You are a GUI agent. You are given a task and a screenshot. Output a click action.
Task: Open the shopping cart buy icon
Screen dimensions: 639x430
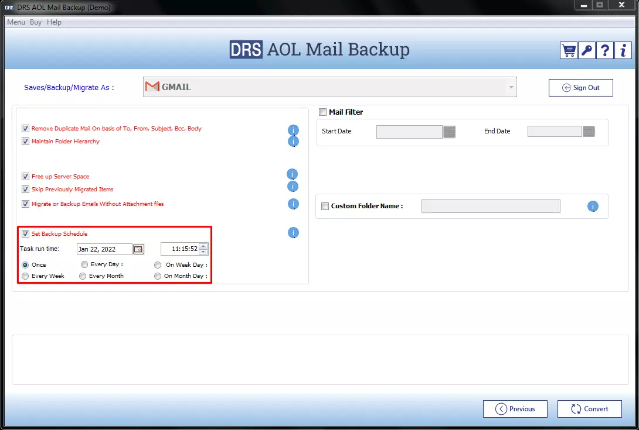pos(569,50)
